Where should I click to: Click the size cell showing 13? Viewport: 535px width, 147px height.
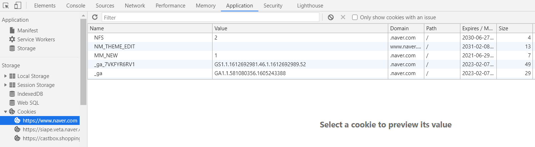pos(514,46)
